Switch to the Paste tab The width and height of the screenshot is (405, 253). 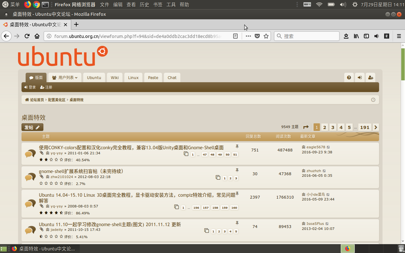pyautogui.click(x=153, y=77)
